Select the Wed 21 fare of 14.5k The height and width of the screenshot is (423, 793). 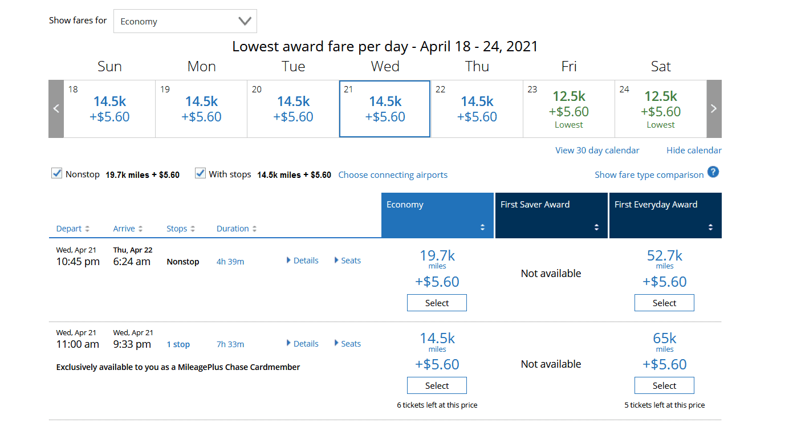385,109
